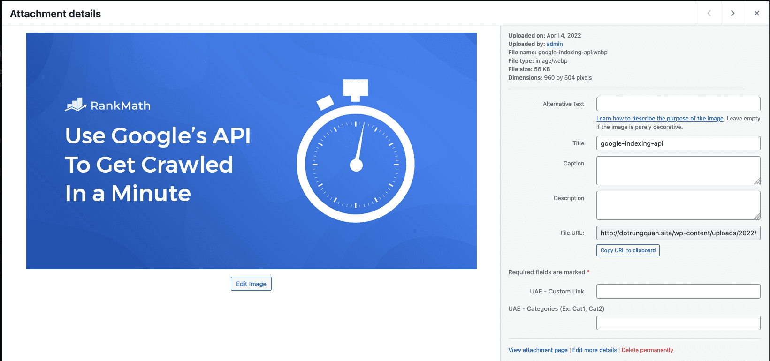Click the RankMath banner image preview
Screen dimensions: 770x361
click(x=251, y=150)
